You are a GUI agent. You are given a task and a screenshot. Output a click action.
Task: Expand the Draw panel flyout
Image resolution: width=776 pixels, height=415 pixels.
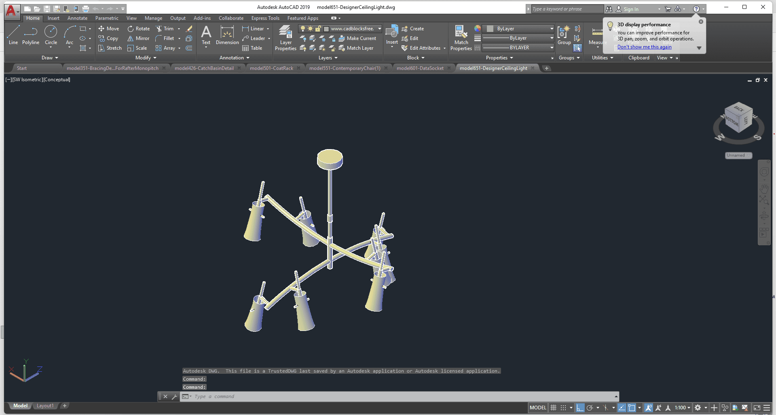click(x=50, y=58)
